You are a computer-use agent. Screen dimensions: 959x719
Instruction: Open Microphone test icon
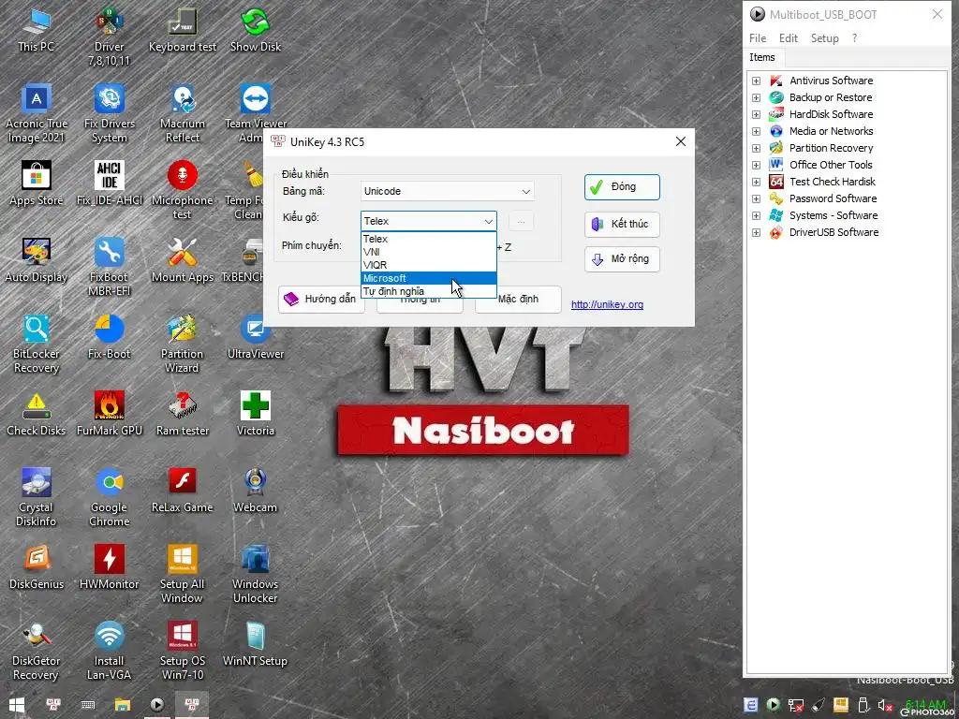point(183,190)
